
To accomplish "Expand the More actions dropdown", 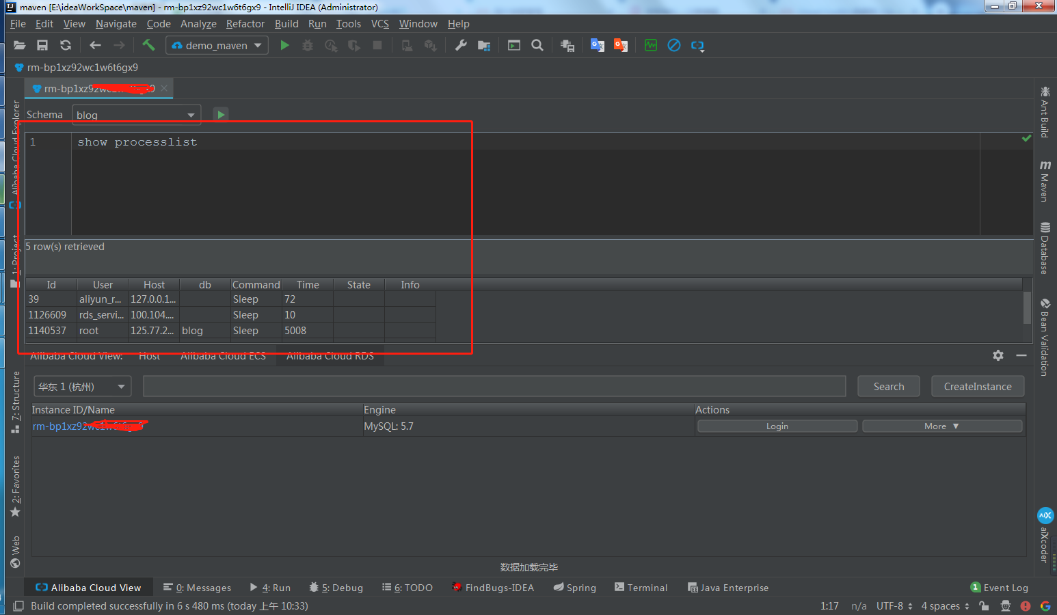I will 942,426.
